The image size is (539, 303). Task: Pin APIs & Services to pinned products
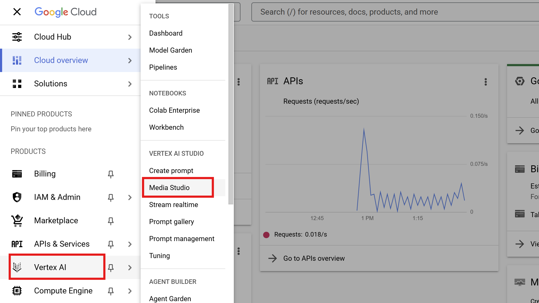111,244
